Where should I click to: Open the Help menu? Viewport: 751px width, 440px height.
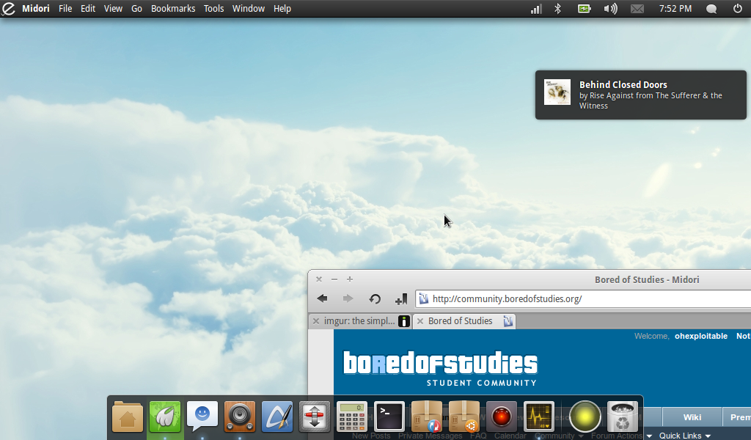[x=282, y=9]
